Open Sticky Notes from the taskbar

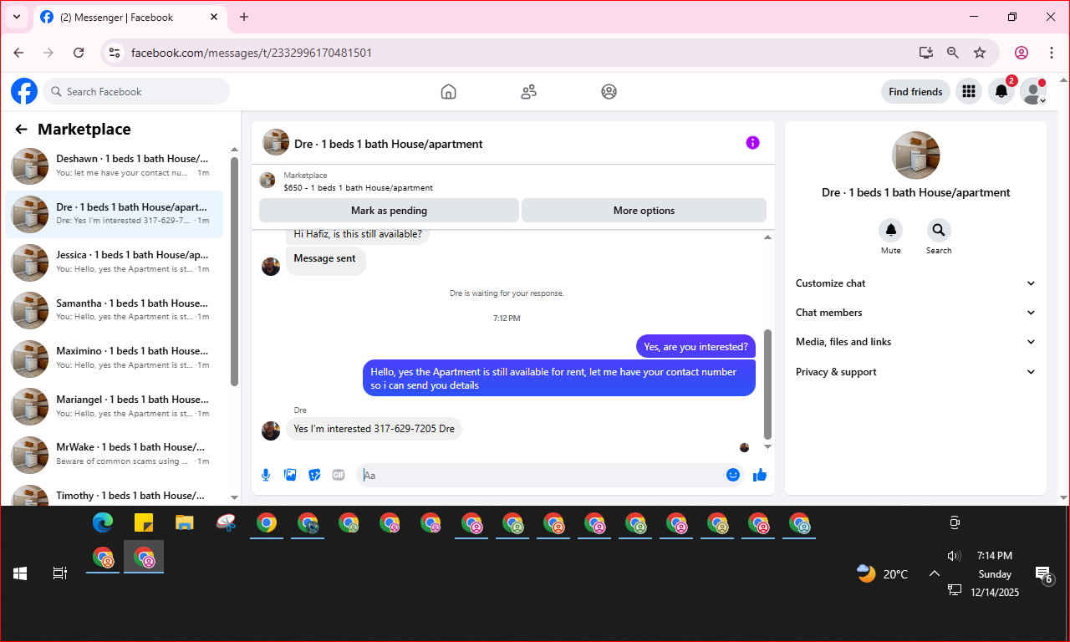(144, 523)
